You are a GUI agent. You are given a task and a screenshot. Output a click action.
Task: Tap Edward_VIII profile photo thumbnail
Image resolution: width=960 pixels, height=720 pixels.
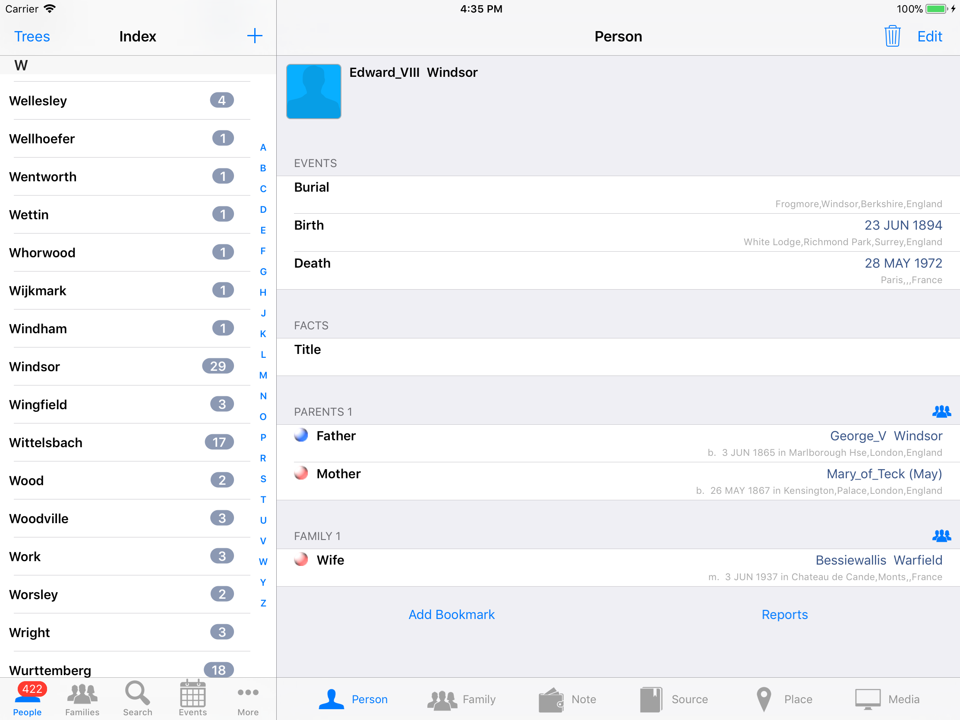(x=313, y=92)
